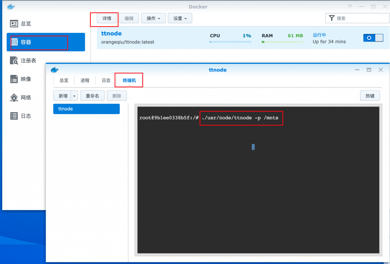Toggle the ttnode container power switch
Image resolution: width=390 pixels, height=264 pixels.
pyautogui.click(x=373, y=38)
